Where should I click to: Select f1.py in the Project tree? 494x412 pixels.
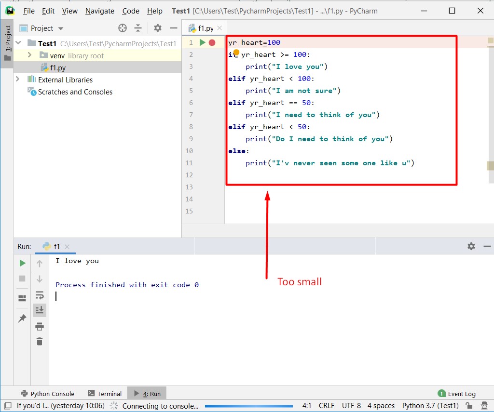click(56, 67)
